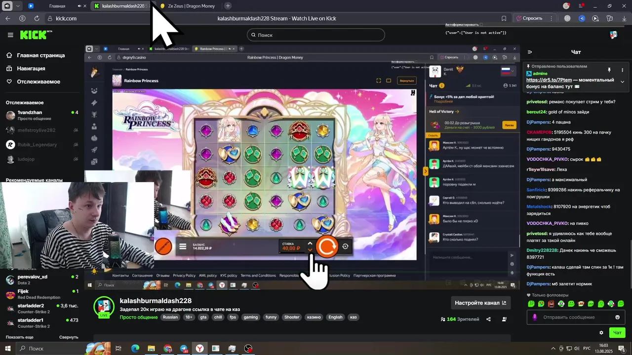This screenshot has width=632, height=355.
Task: Click the Настройте канал button
Action: click(x=480, y=303)
